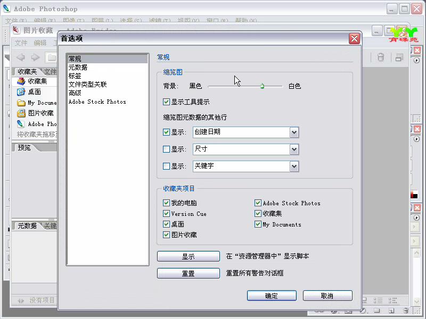This screenshot has width=426, height=319.
Task: Uncheck the 桌面 checkbox in 收藏夹项目
Action: point(166,224)
